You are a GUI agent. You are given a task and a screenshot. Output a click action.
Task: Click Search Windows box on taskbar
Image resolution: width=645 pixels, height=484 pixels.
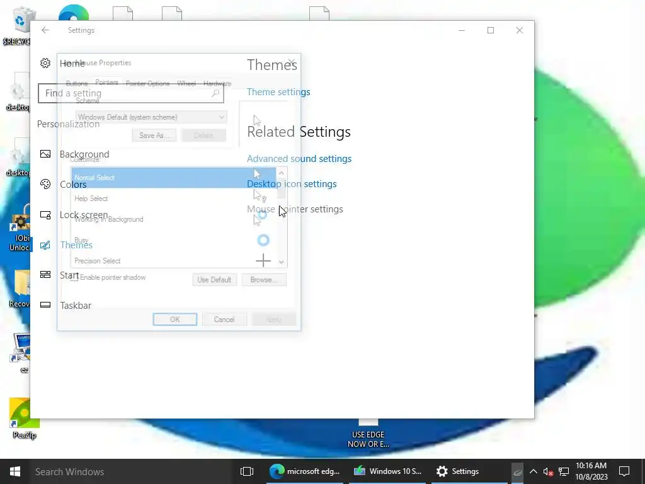tap(132, 471)
